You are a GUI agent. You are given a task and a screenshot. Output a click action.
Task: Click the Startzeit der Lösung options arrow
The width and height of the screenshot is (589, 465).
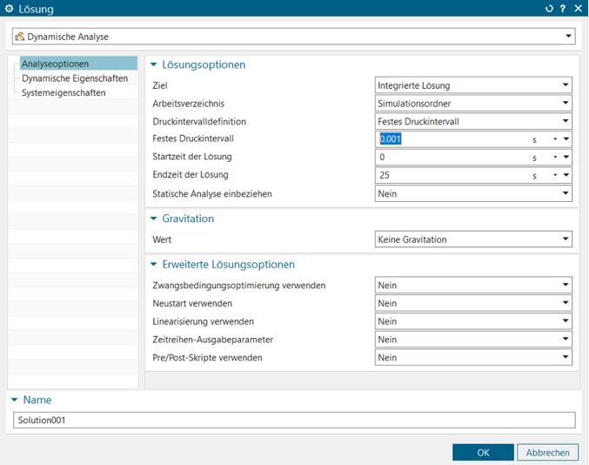point(566,158)
